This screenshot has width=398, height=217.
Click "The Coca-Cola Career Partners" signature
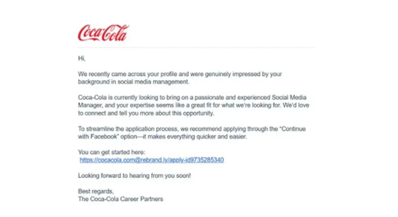[120, 199]
